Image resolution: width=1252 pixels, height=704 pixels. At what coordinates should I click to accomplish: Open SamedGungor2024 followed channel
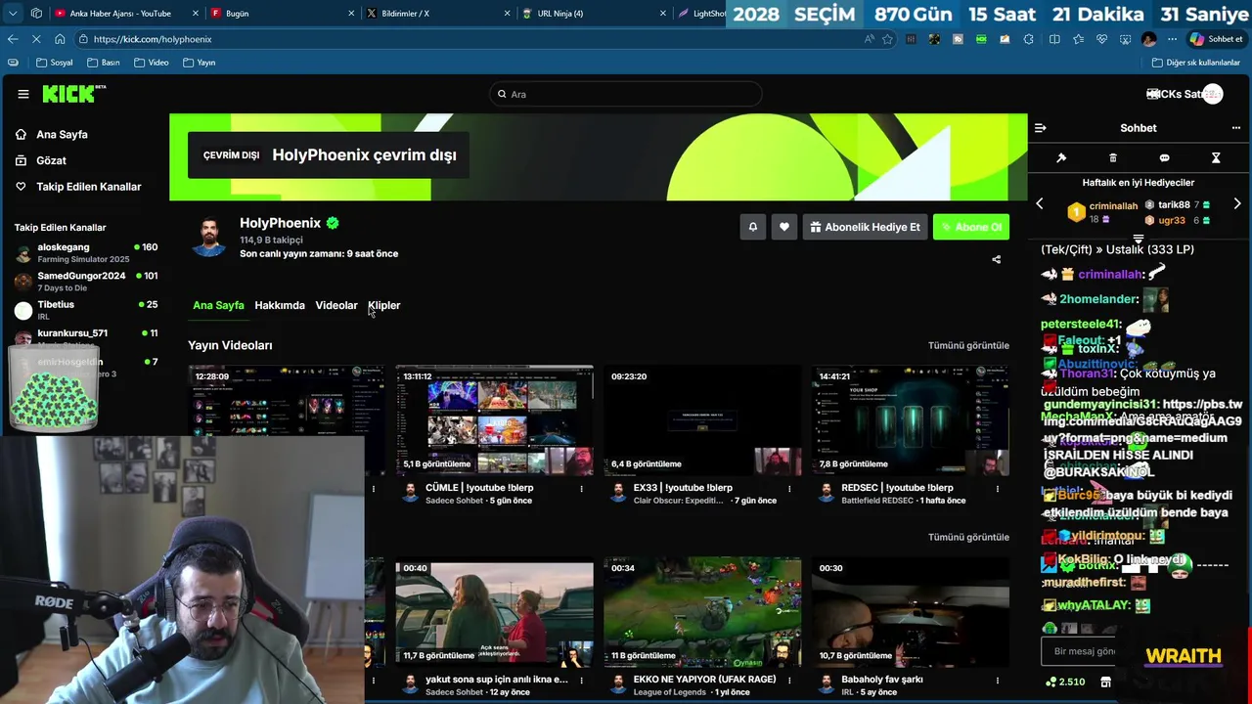[86, 282]
